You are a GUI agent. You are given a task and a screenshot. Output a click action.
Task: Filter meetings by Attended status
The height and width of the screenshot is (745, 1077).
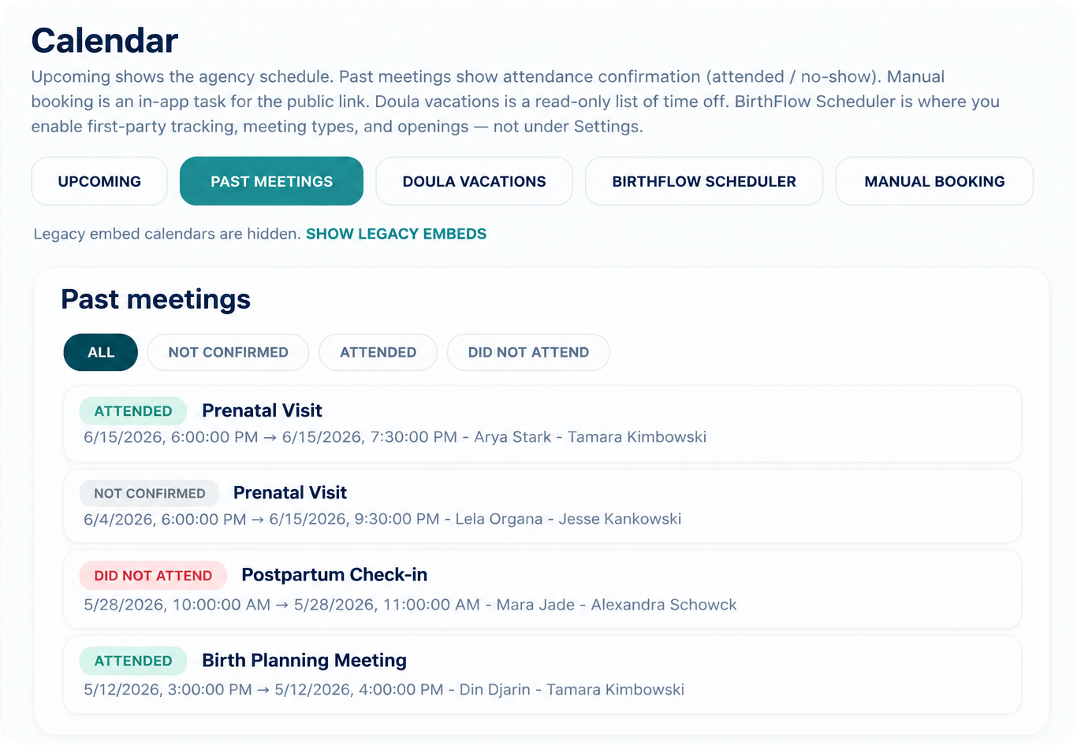coord(378,352)
